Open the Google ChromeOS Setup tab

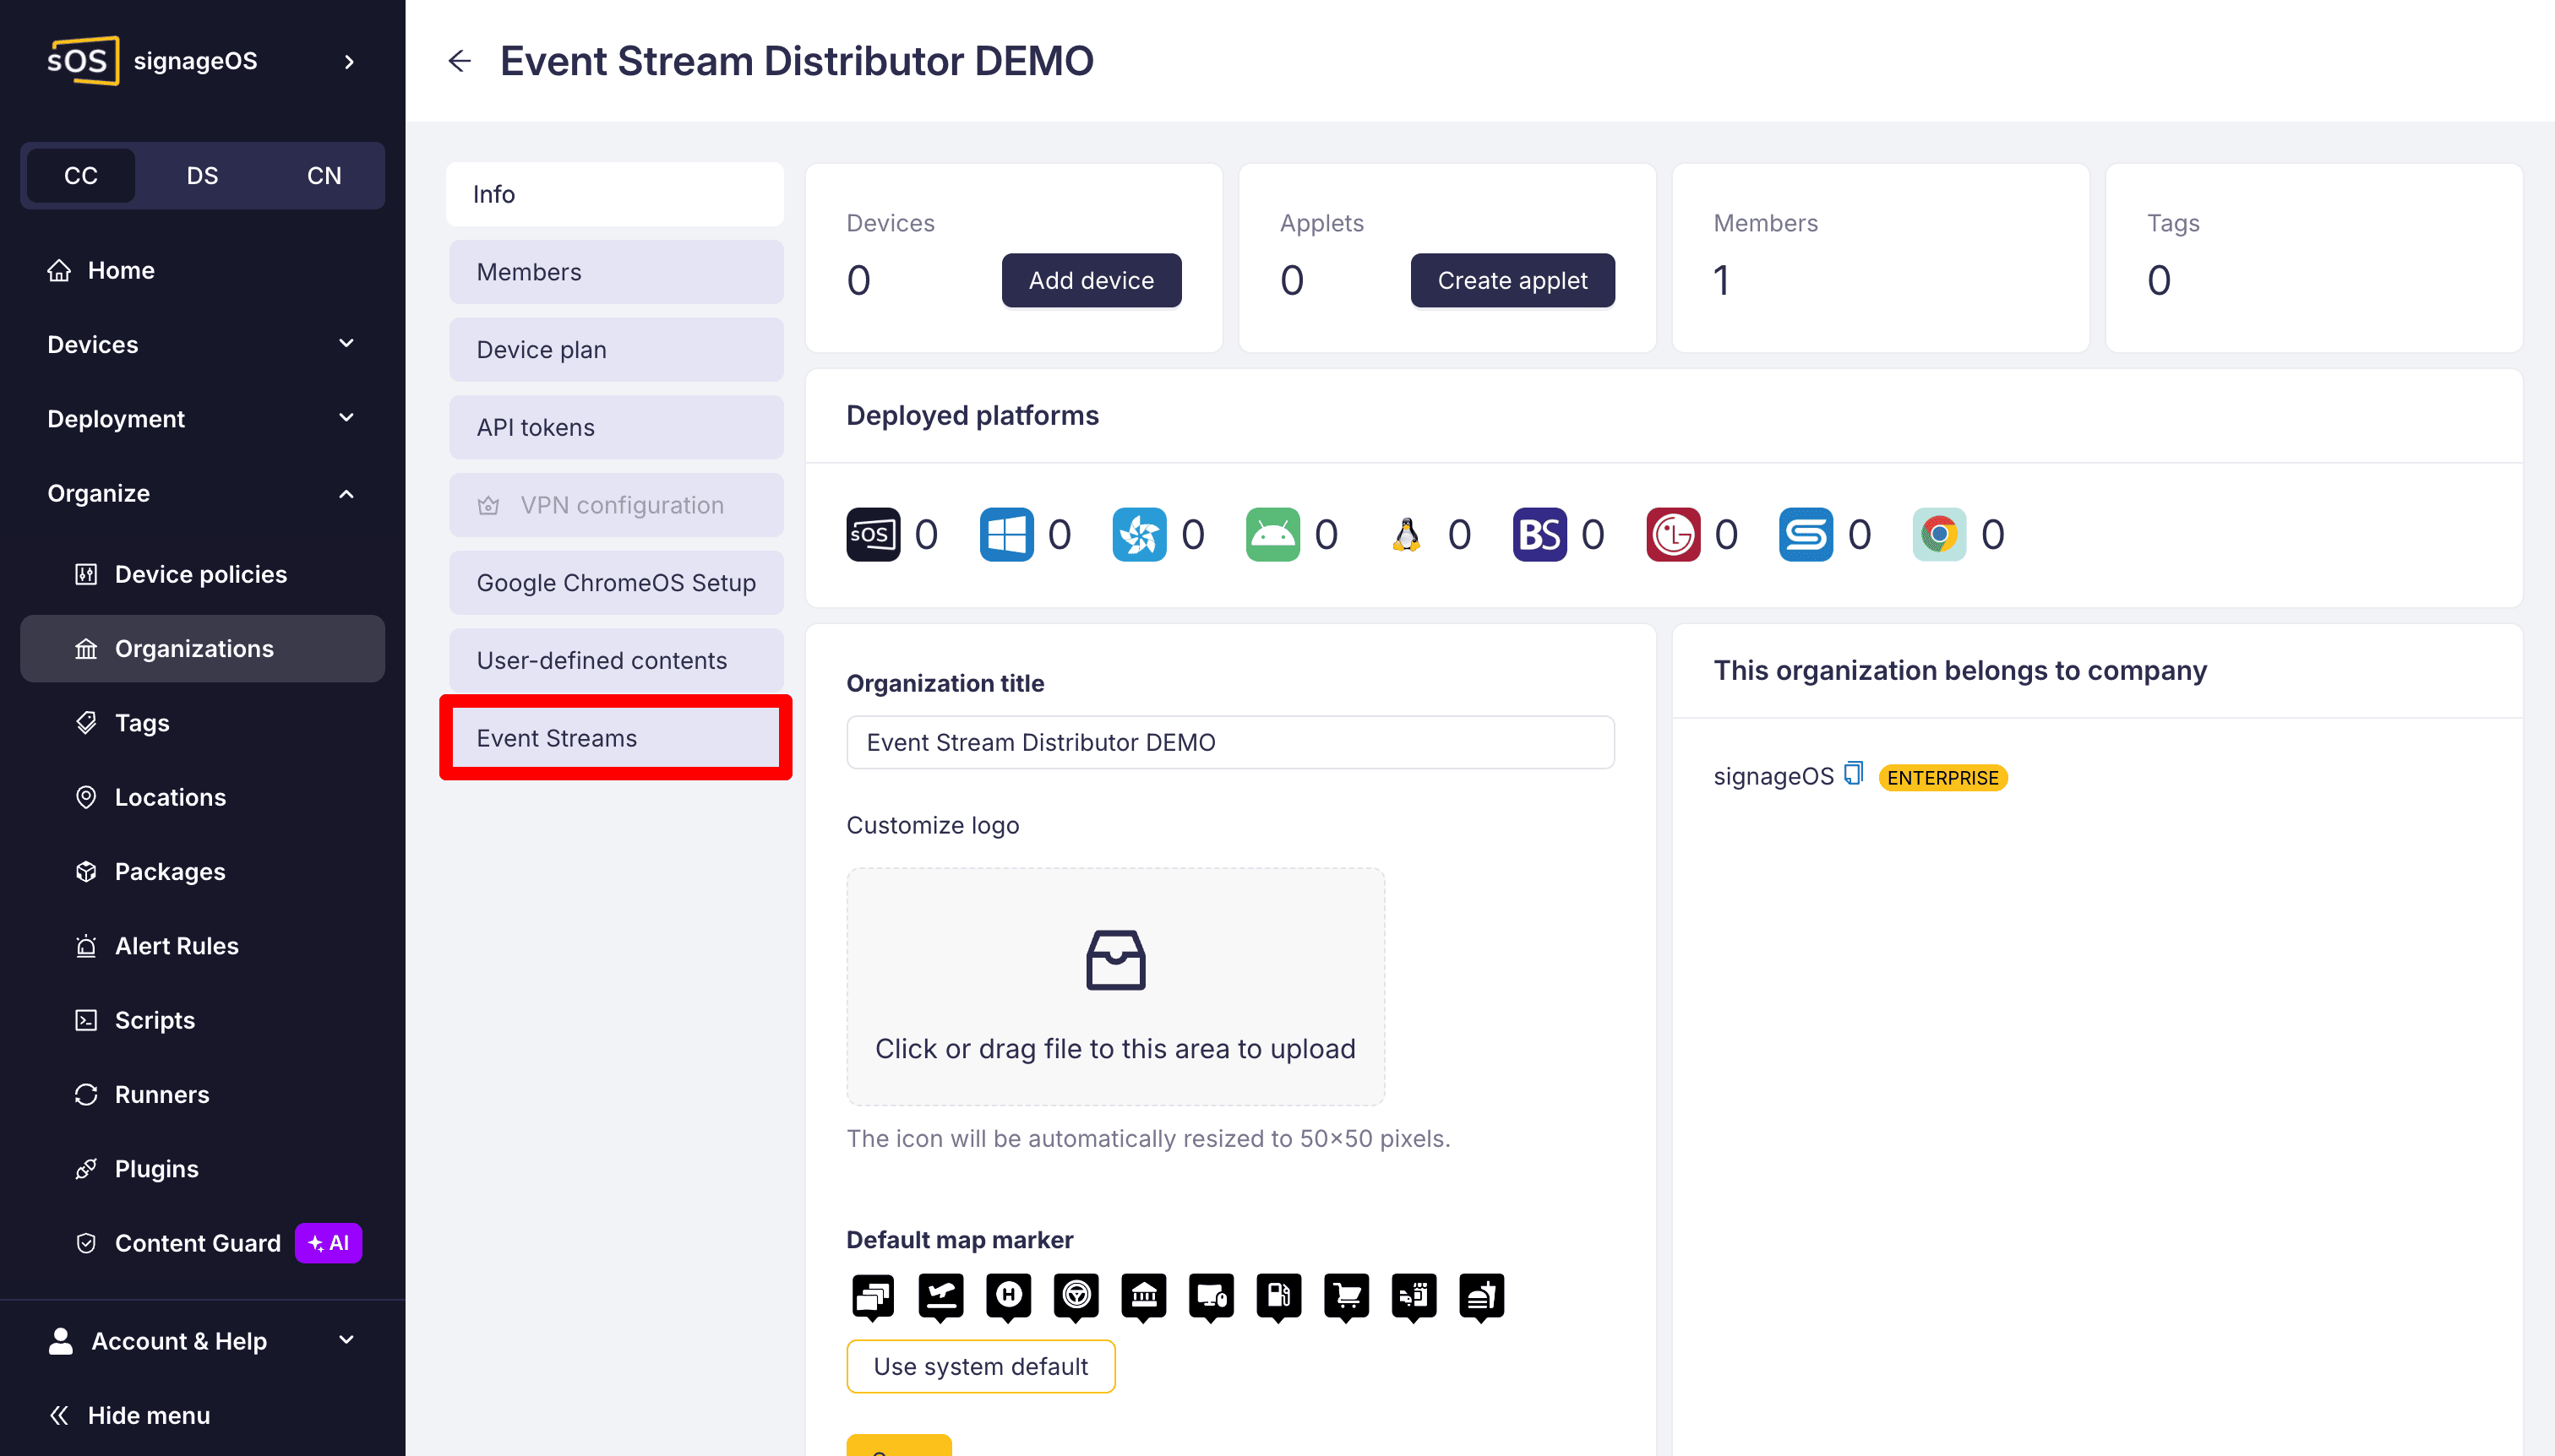click(616, 583)
